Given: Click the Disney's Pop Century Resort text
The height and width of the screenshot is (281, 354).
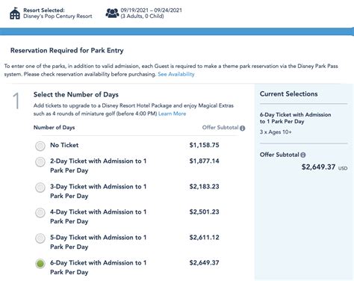Looking at the screenshot, I should (58, 16).
